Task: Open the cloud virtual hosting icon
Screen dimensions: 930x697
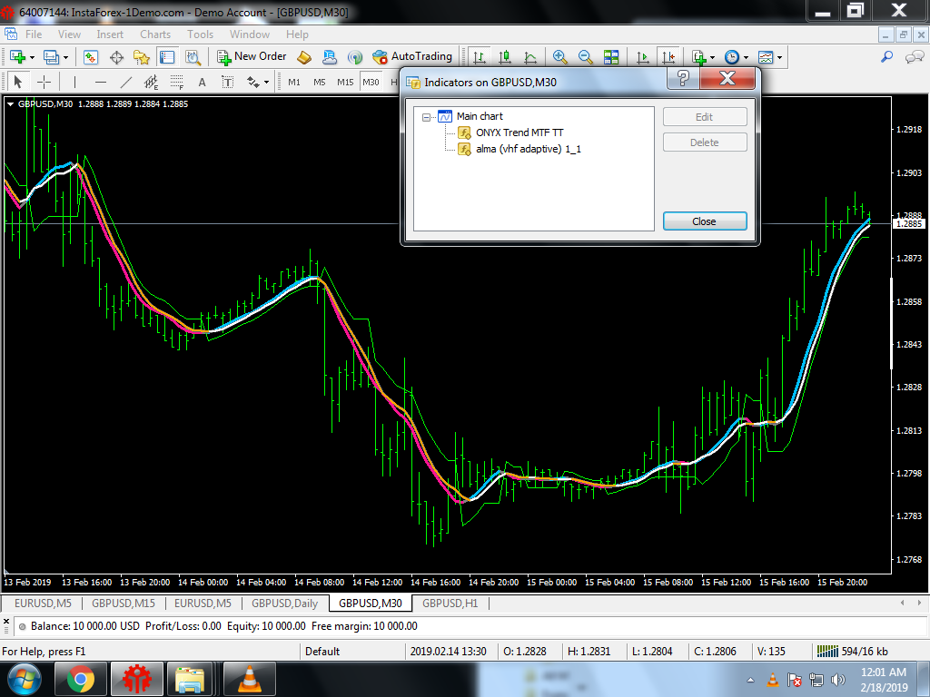Action: click(x=329, y=57)
